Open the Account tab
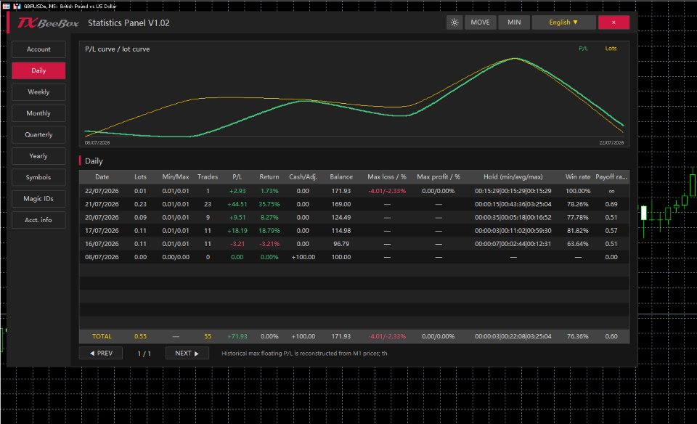The width and height of the screenshot is (697, 424). (x=38, y=49)
